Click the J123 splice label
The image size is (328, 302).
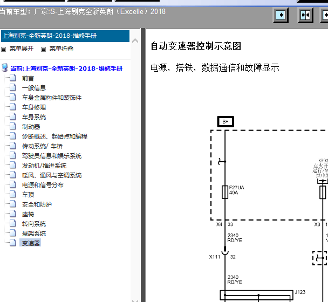pyautogui.click(x=300, y=292)
